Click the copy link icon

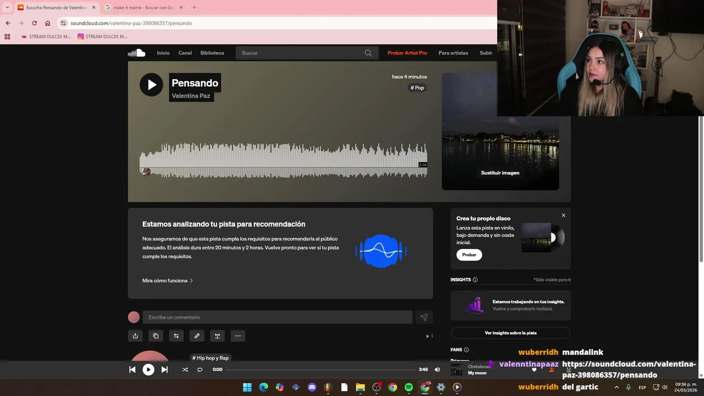tap(156, 336)
